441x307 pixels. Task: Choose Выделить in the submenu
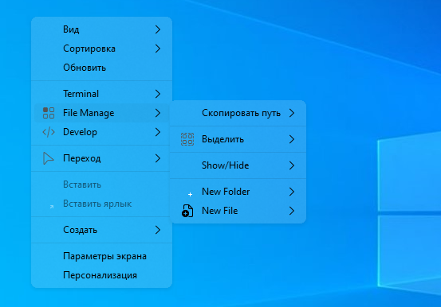pyautogui.click(x=238, y=139)
